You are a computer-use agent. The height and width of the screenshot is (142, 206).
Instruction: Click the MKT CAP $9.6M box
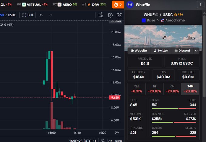(188, 75)
